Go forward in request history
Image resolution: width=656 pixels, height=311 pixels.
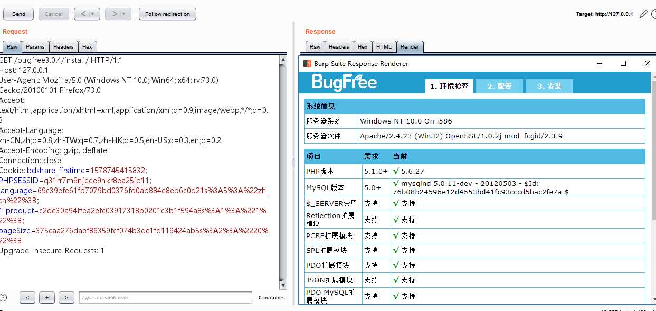pyautogui.click(x=114, y=14)
